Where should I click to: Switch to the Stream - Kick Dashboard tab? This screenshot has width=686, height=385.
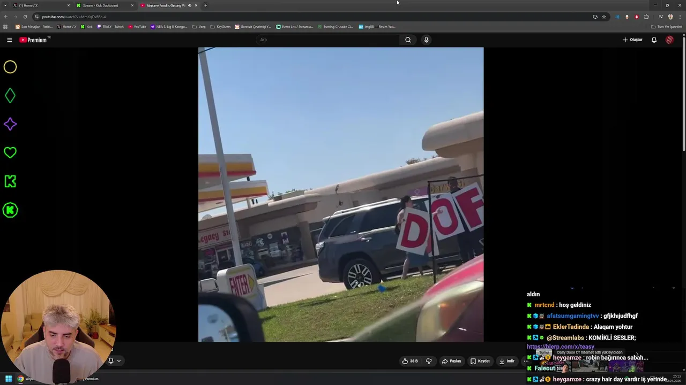point(105,5)
